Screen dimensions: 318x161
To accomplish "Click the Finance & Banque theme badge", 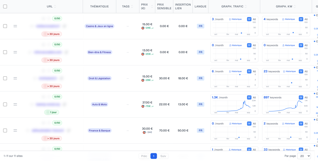I will pyautogui.click(x=99, y=131).
